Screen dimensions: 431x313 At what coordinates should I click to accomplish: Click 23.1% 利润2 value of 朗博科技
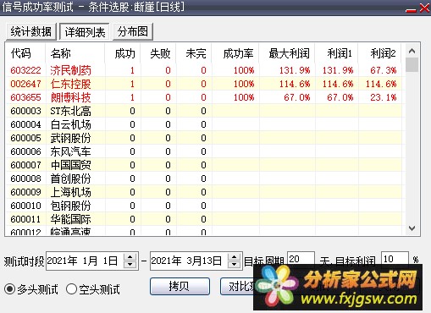pos(384,97)
